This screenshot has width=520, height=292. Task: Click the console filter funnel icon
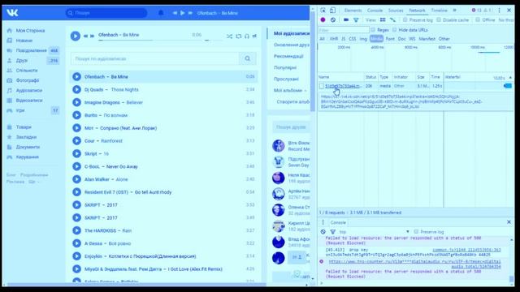coord(332,232)
